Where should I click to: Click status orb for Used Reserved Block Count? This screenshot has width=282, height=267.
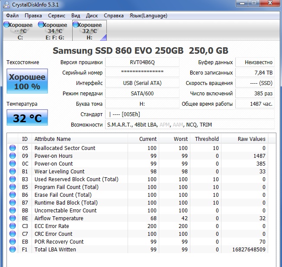(13, 179)
